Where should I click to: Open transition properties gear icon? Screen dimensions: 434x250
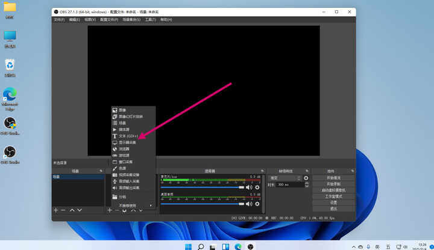[x=306, y=178]
